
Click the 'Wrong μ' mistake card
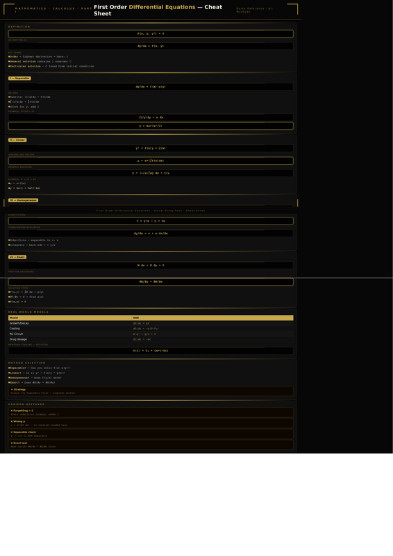coord(151,423)
